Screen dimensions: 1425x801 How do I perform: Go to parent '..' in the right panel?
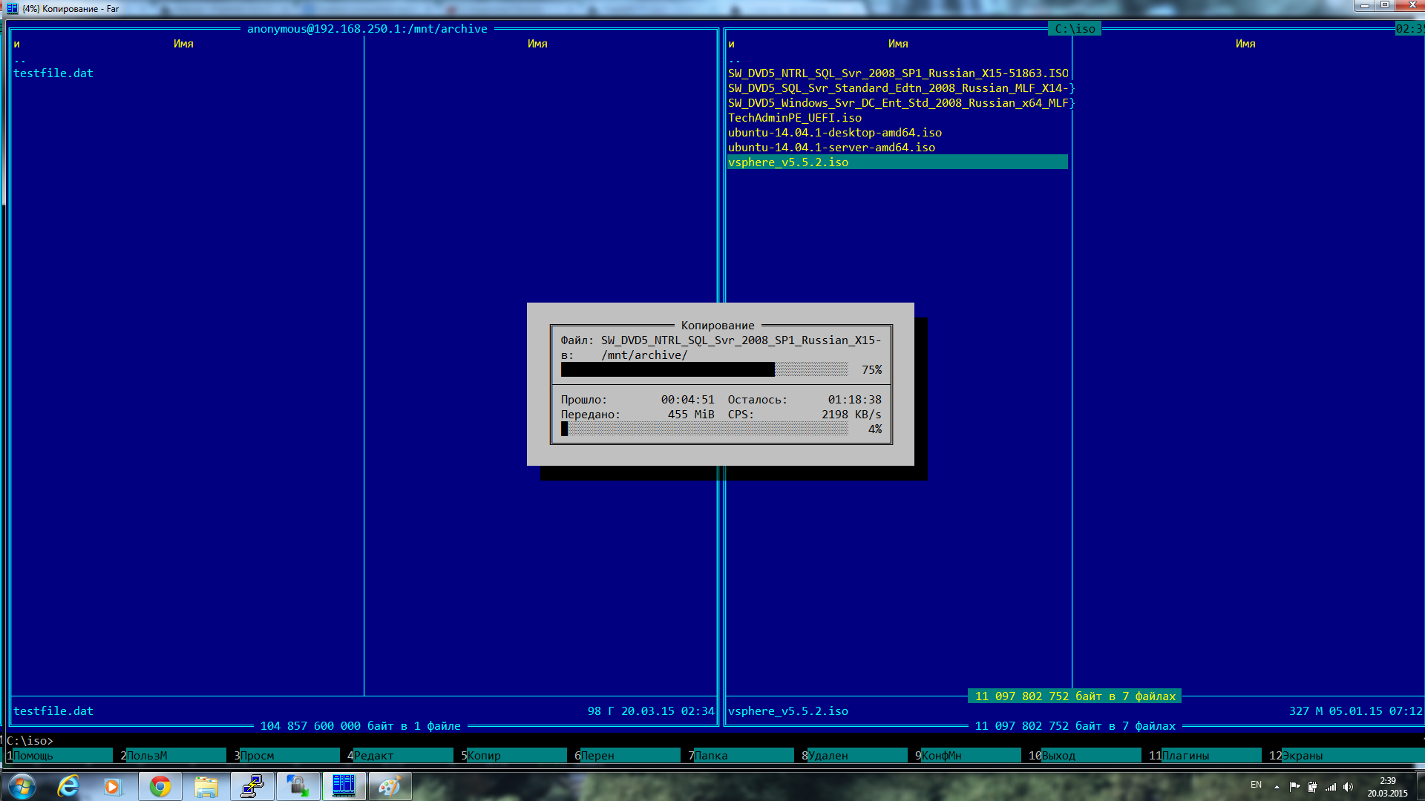[735, 59]
